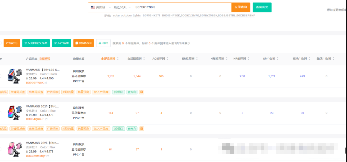Open blue VANMASS product thumbnail
Viewport: 347px width, 162px height.
[x=15, y=113]
